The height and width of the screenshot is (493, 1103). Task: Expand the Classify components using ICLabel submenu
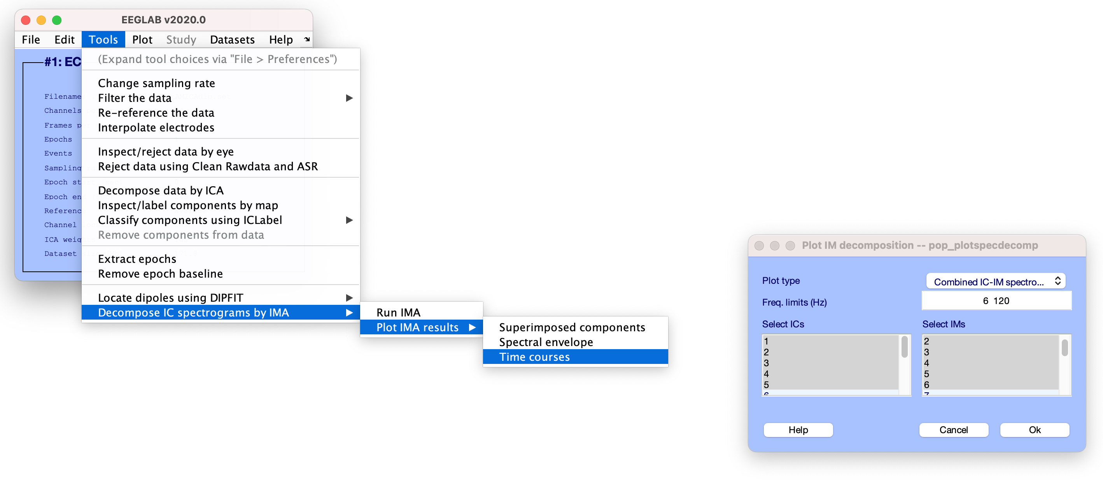click(349, 220)
